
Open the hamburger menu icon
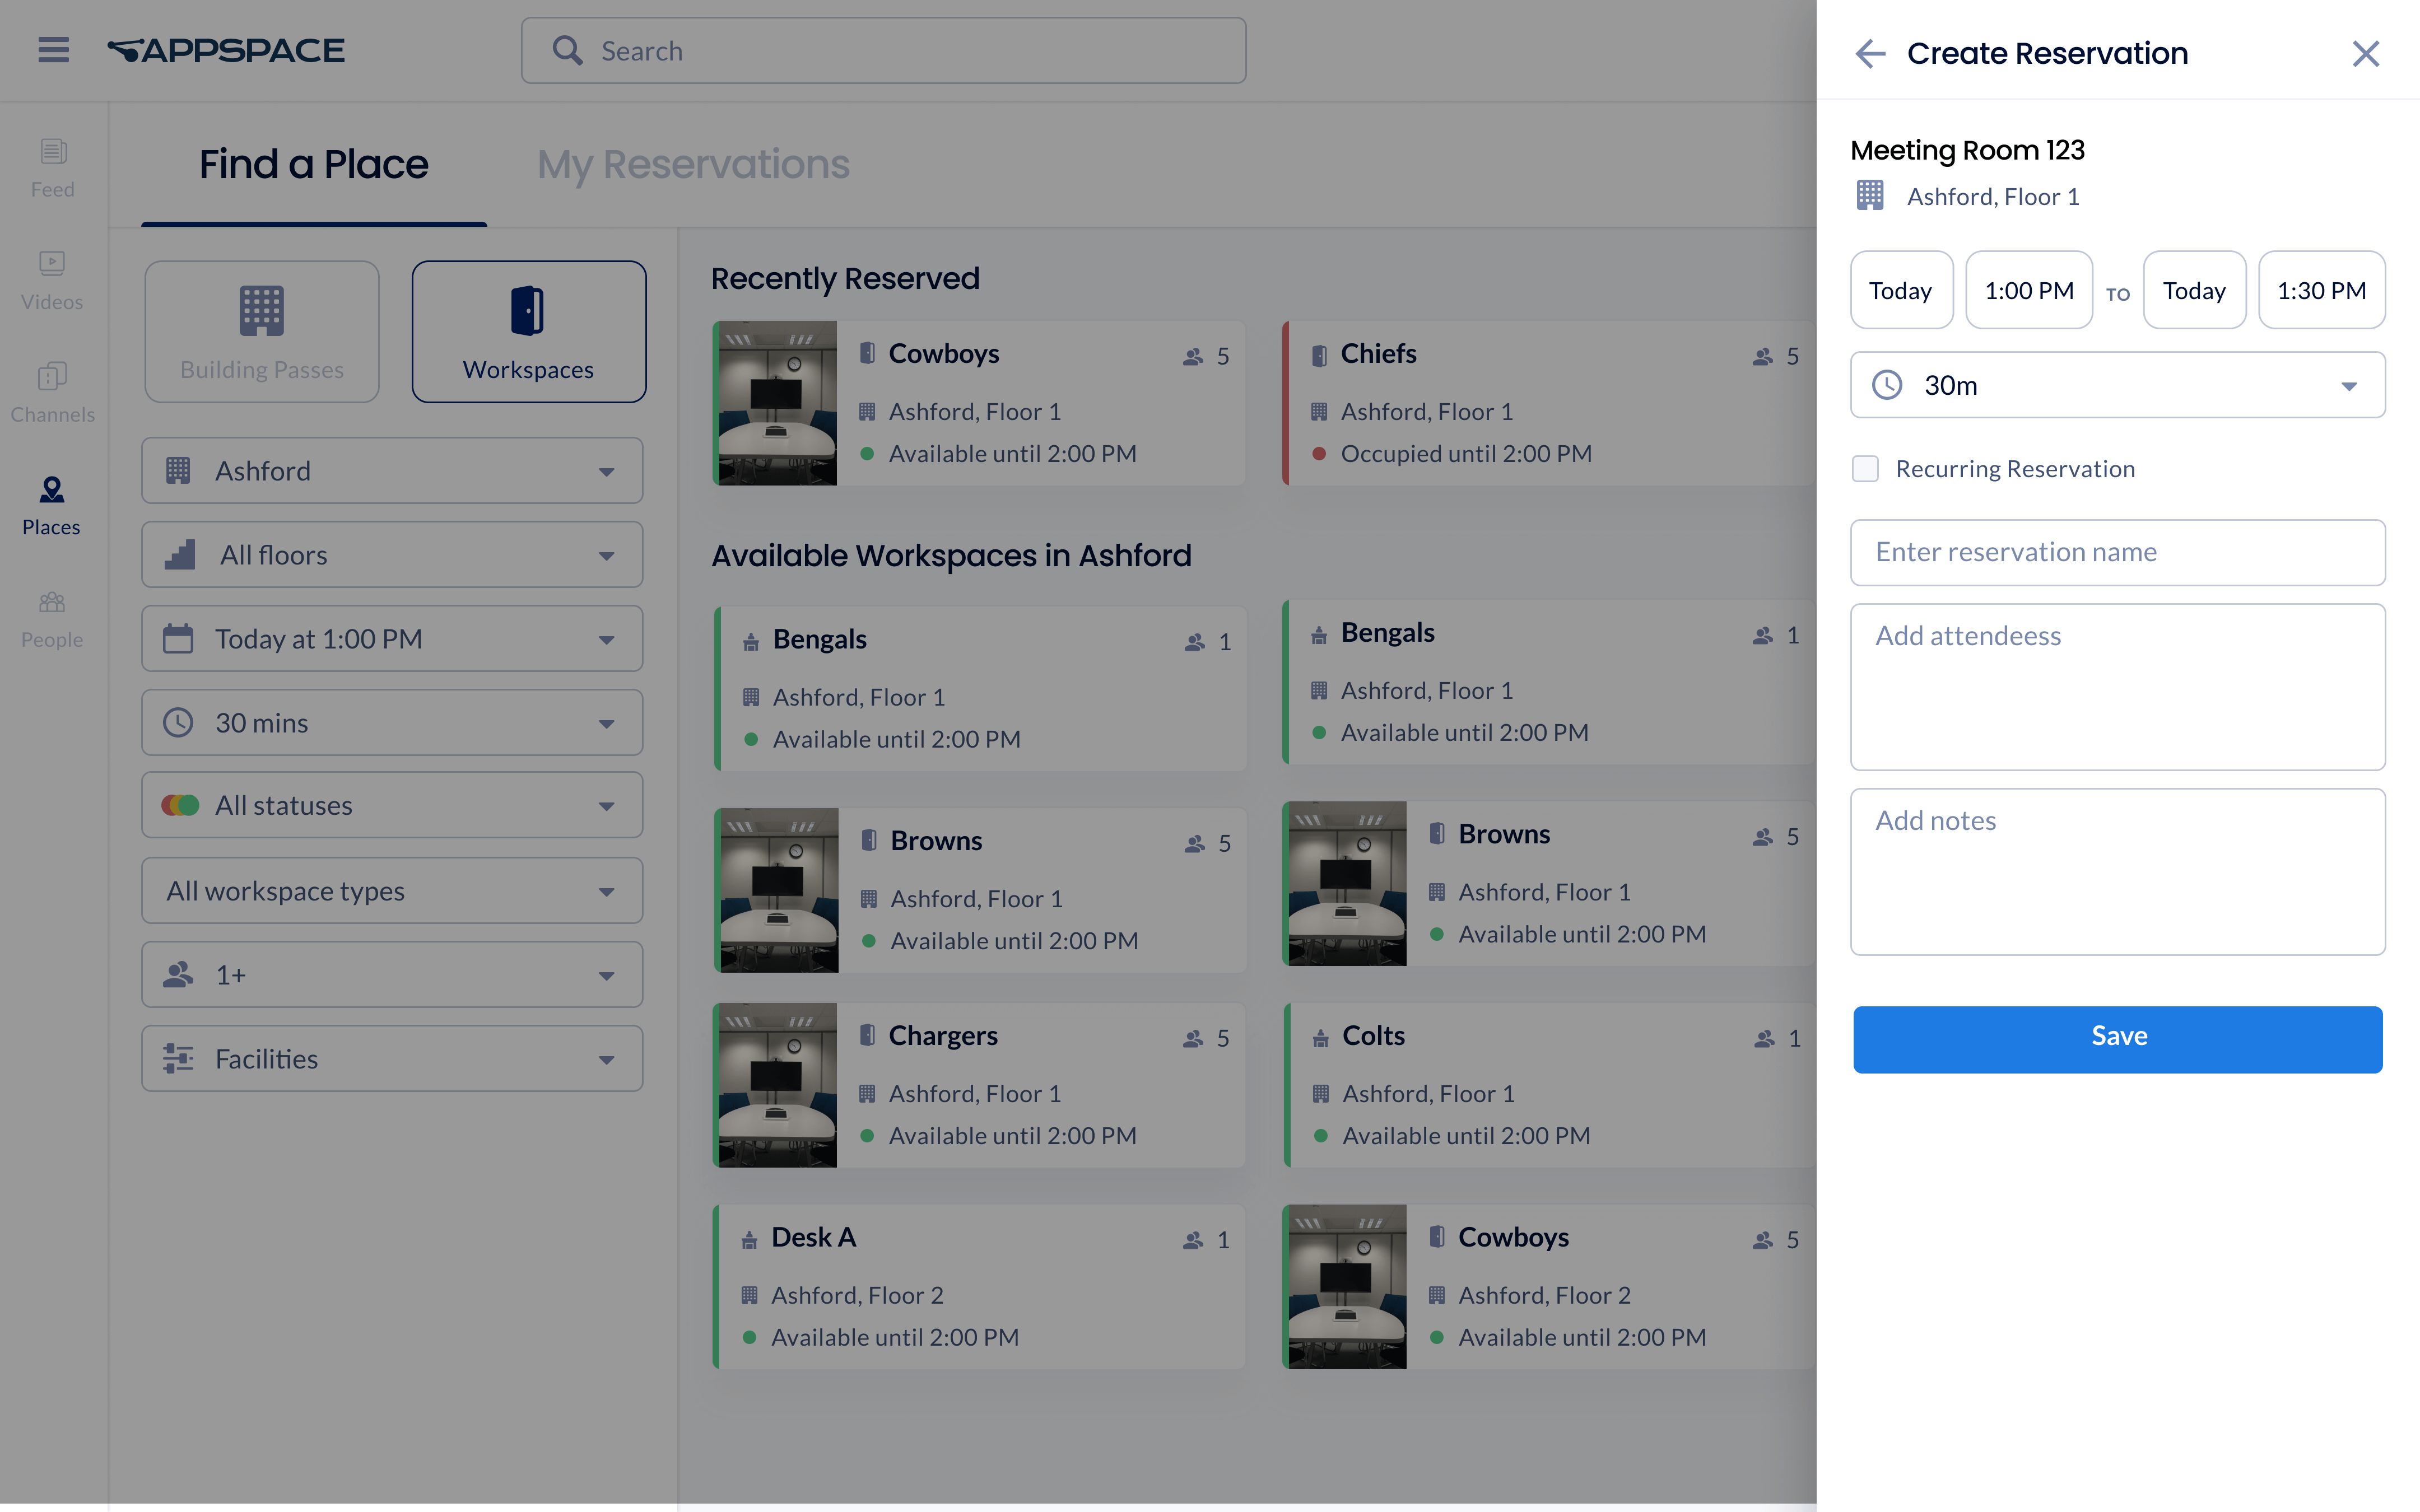54,50
